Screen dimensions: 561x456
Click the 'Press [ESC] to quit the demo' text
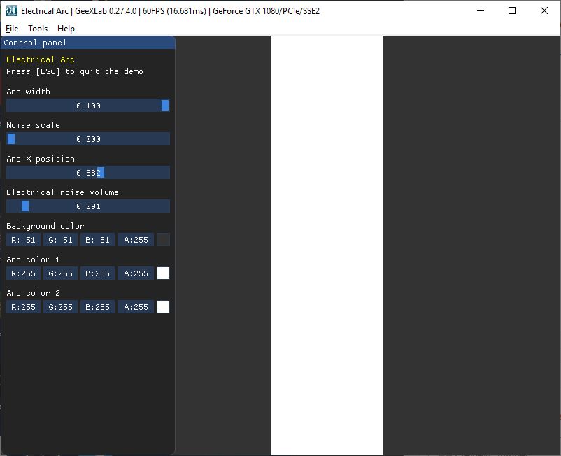click(x=75, y=71)
